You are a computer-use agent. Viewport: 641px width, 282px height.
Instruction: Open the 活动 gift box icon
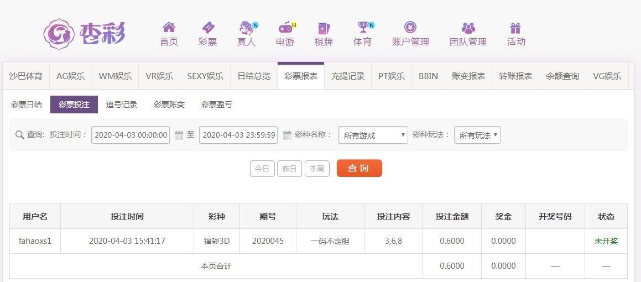[x=515, y=28]
